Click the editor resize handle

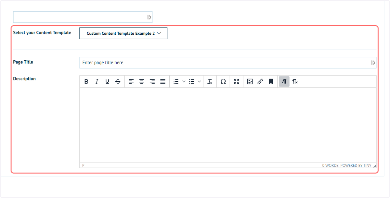point(374,166)
